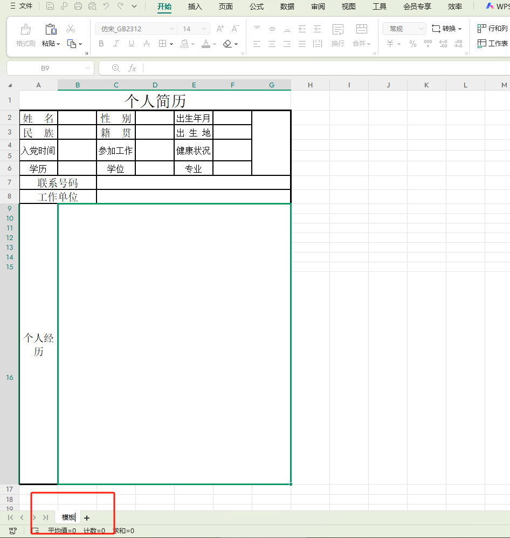Expand the font color dropdown arrow
The height and width of the screenshot is (538, 510).
[x=215, y=44]
